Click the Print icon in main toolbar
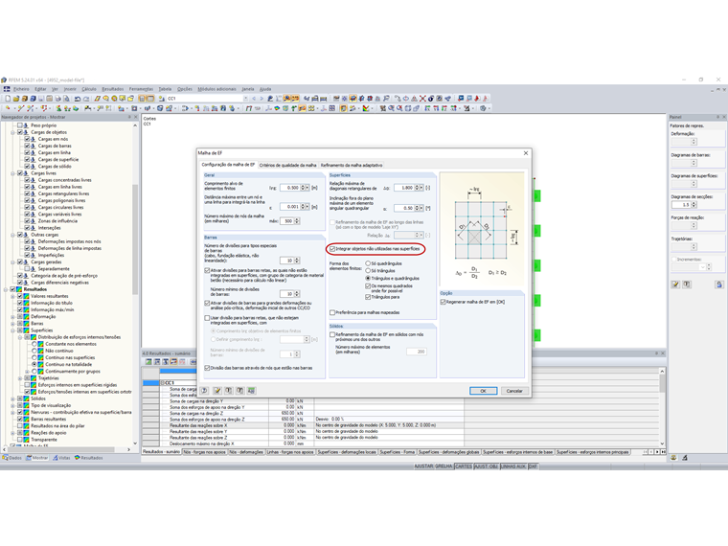This screenshot has width=728, height=546. point(58,99)
